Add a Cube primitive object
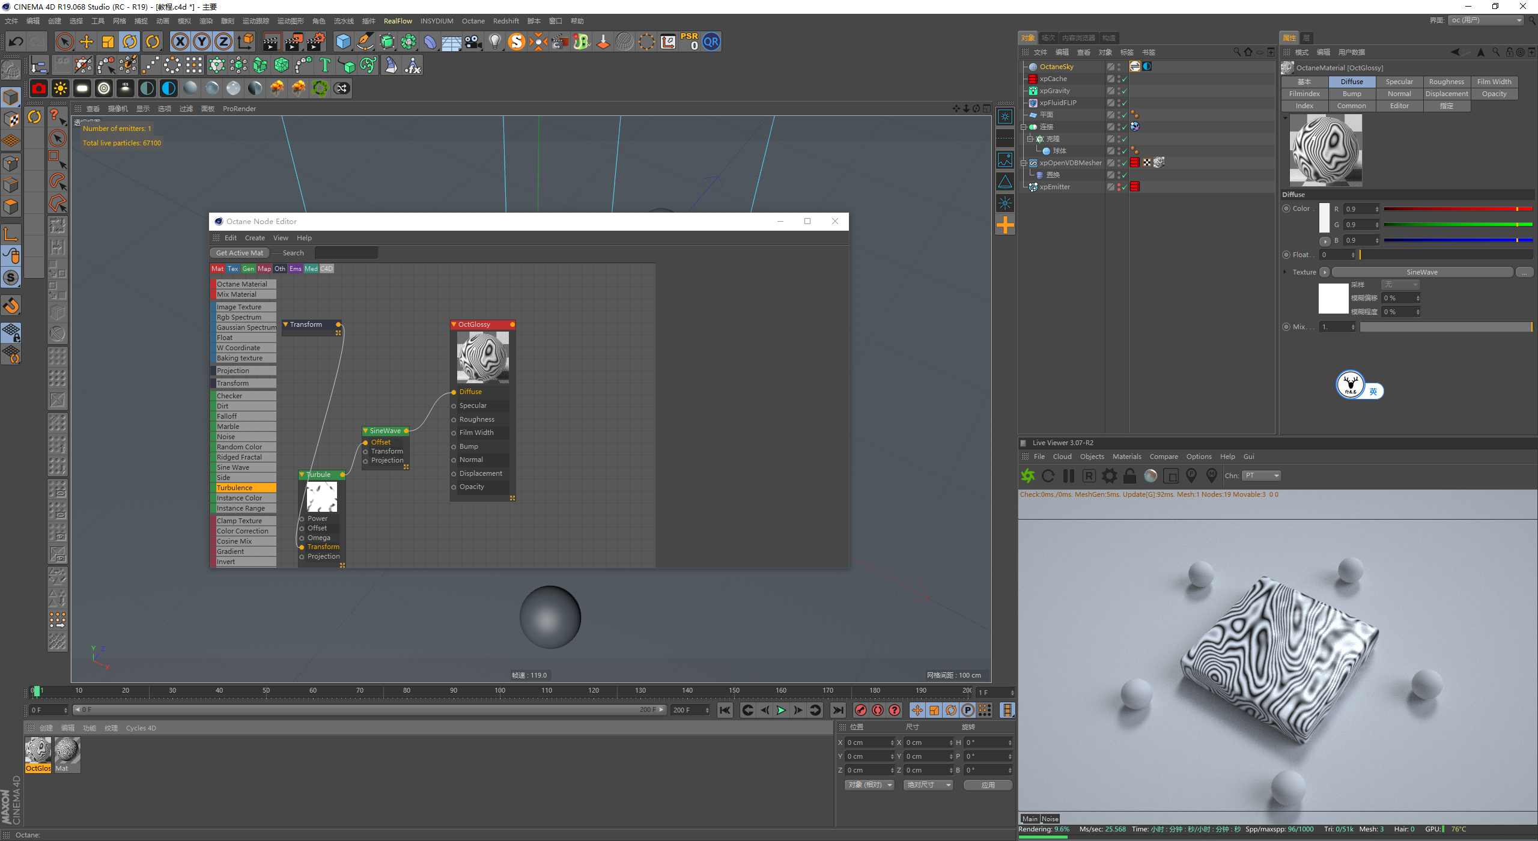This screenshot has width=1538, height=841. tap(343, 41)
